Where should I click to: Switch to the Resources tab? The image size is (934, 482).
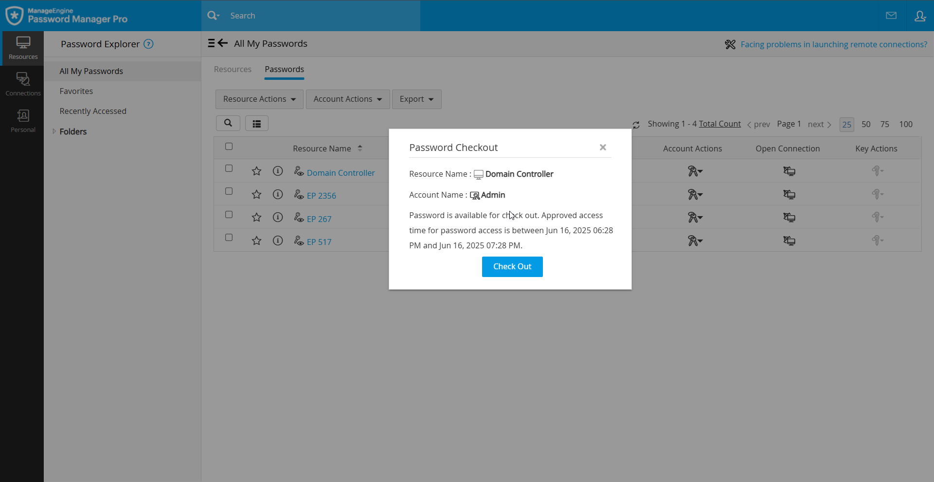(x=233, y=69)
